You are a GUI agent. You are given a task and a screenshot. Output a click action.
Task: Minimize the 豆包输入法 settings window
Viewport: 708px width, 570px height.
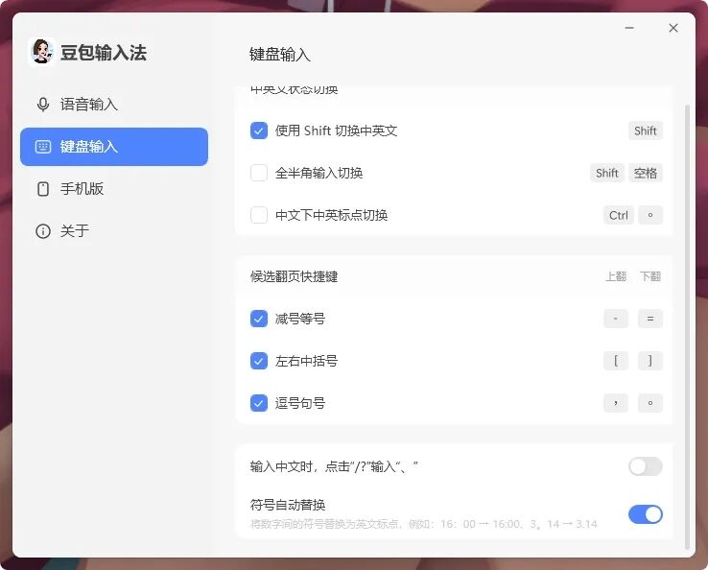[629, 28]
